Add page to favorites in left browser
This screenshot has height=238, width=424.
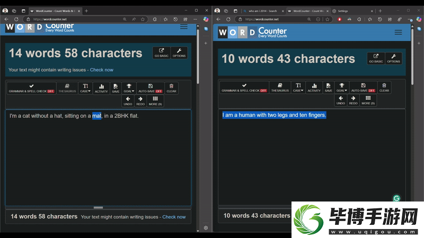[143, 19]
